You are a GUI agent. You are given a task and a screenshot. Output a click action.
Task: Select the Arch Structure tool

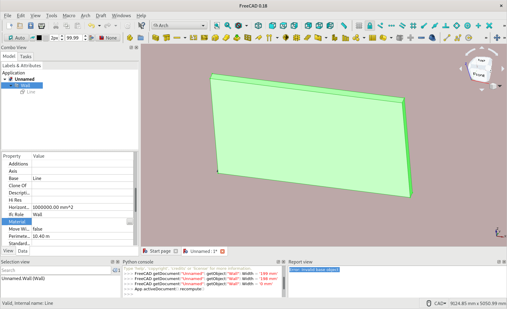(166, 38)
